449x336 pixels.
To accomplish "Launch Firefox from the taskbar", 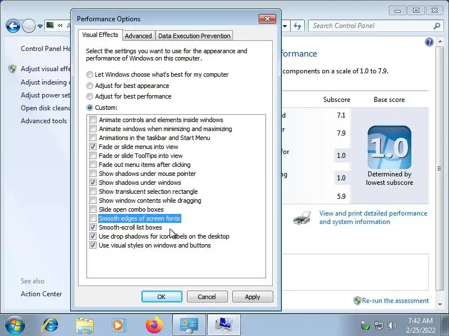I will [x=154, y=325].
